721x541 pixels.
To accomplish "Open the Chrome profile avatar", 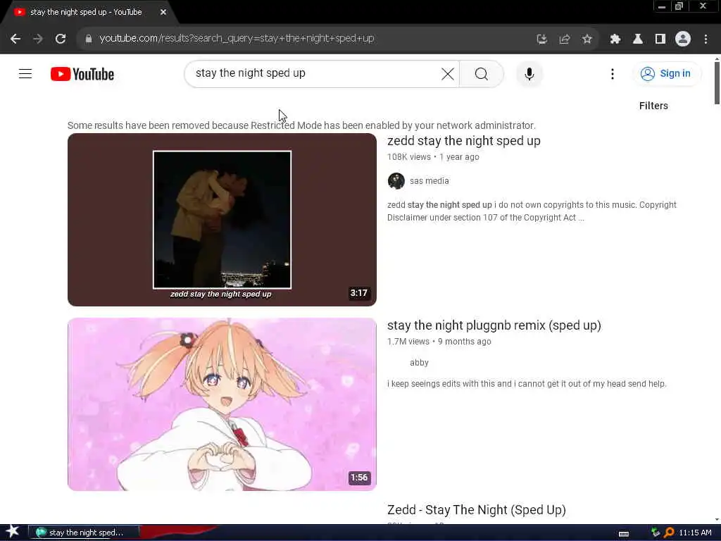I will 683,39.
